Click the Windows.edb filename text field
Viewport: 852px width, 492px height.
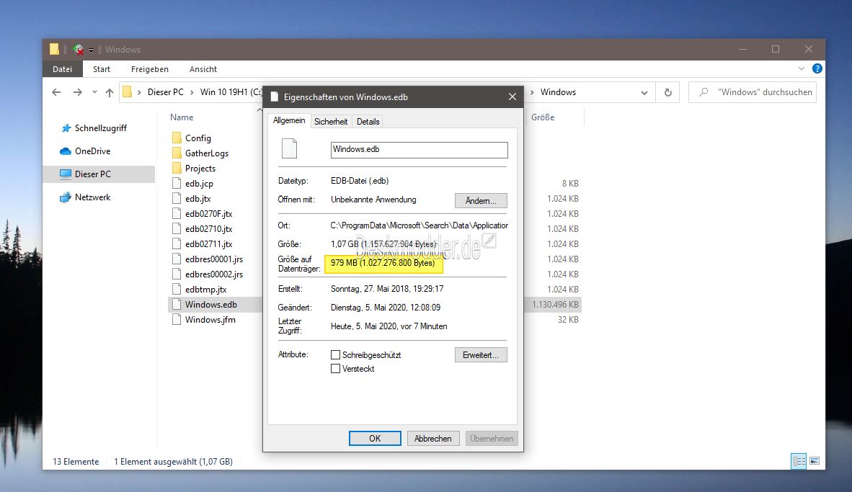pos(419,150)
